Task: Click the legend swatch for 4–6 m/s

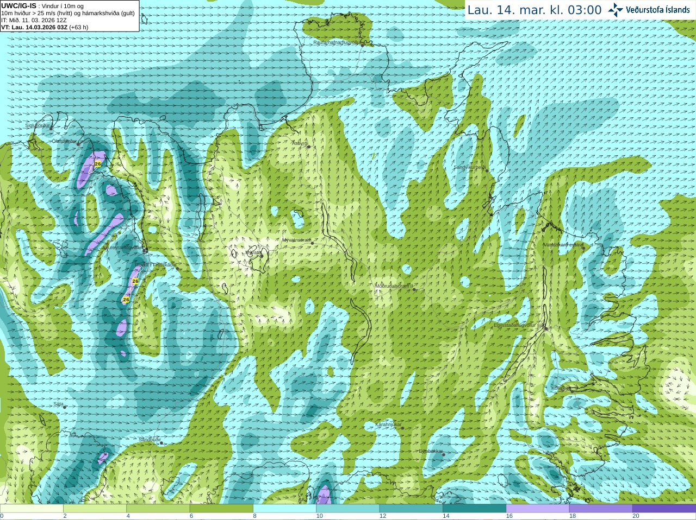Action: [158, 509]
